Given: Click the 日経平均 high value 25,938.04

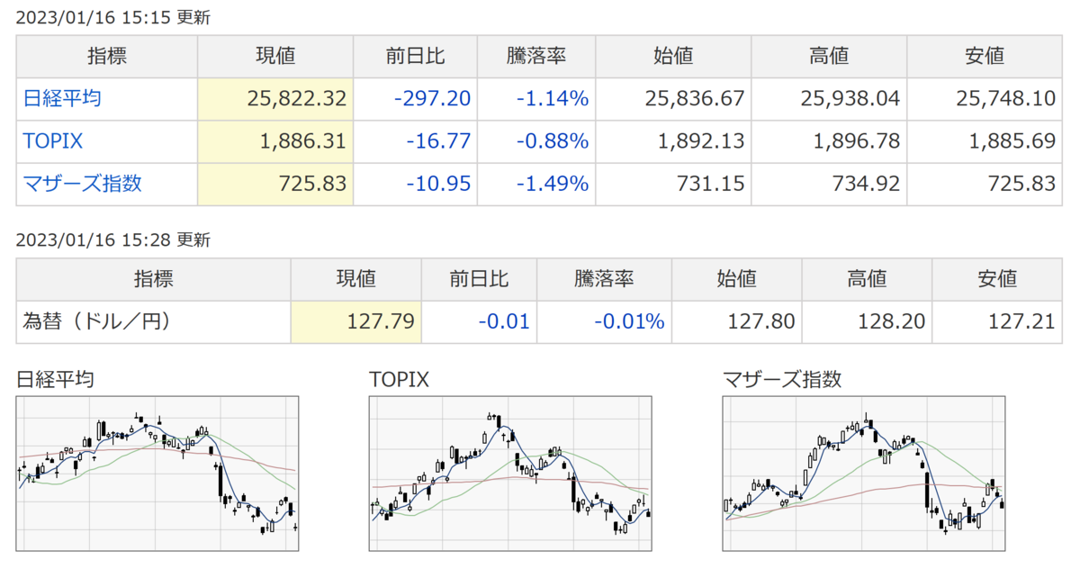Looking at the screenshot, I should 850,98.
